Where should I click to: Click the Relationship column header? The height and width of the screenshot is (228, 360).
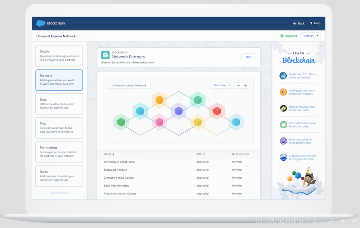(240, 154)
